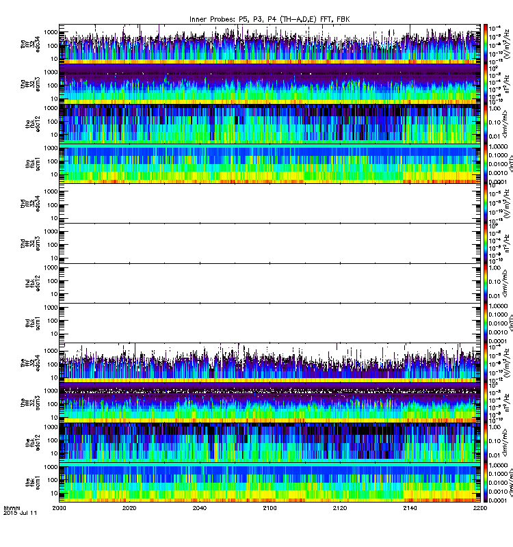Image resolution: width=513 pixels, height=547 pixels.
Task: Select the 'the fff 32 scm3' panel label
Action: pos(30,403)
